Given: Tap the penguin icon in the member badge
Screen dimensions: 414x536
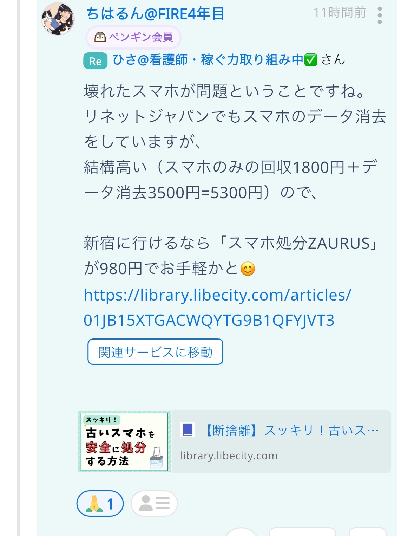Looking at the screenshot, I should tap(100, 37).
